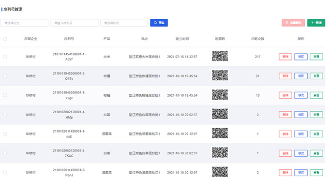Check the row with serial ending xtMp
The height and width of the screenshot is (178, 329).
pyautogui.click(x=5, y=115)
